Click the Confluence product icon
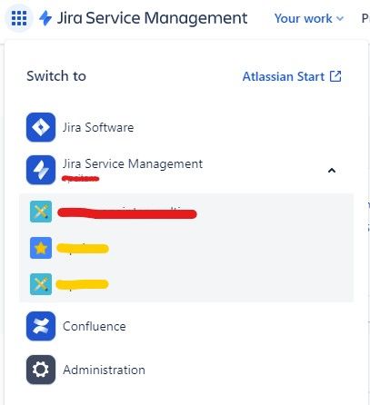Viewport: 370px width, 405px height. pos(41,326)
